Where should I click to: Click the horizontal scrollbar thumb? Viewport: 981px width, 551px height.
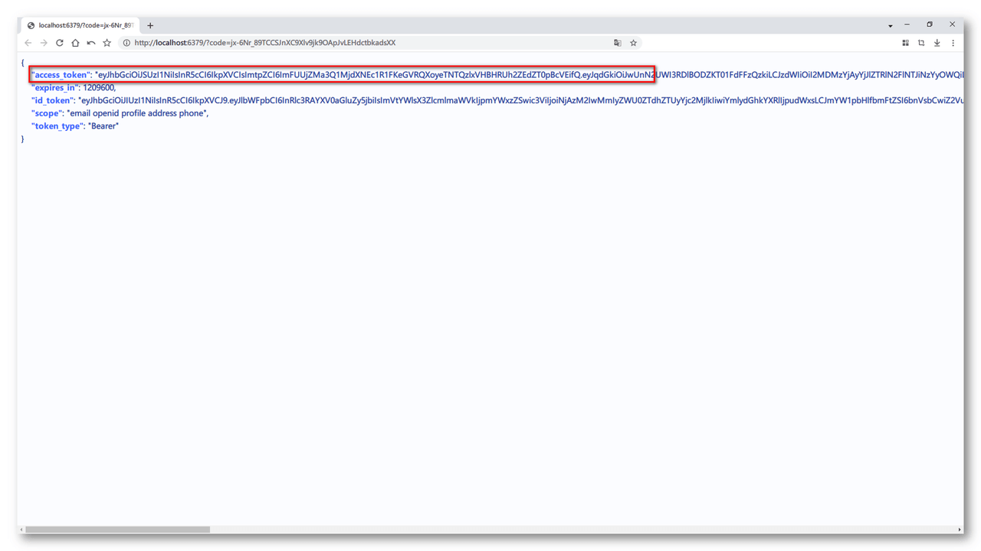(x=117, y=530)
